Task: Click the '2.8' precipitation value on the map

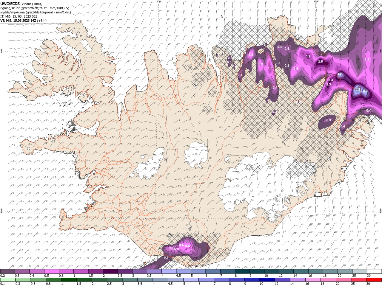Action: [321, 62]
